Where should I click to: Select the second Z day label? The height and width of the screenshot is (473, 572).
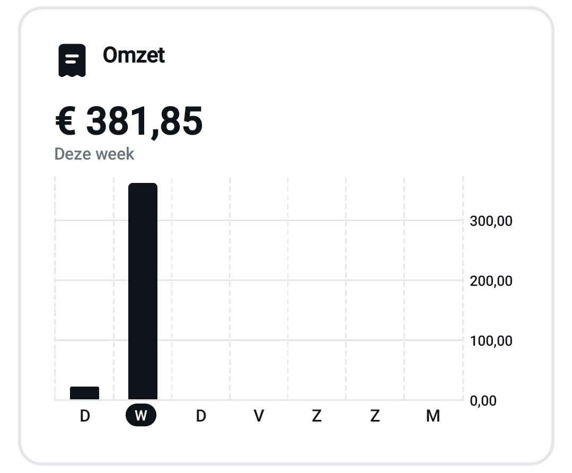coord(375,416)
